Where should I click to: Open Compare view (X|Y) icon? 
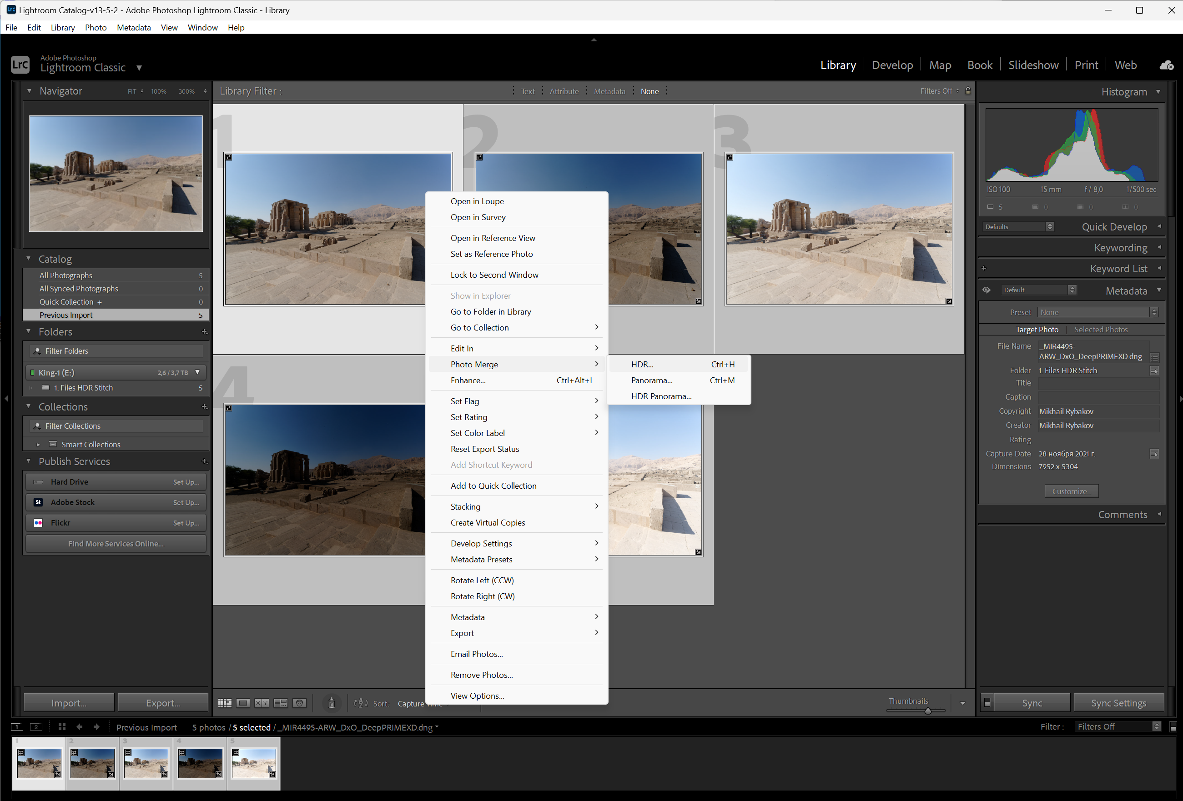(x=262, y=703)
